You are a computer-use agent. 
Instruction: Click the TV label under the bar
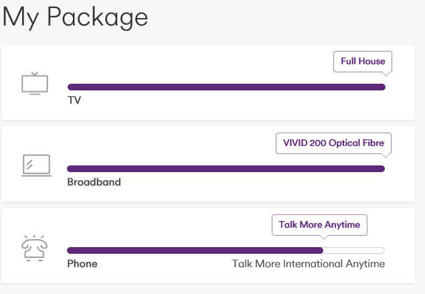(74, 100)
